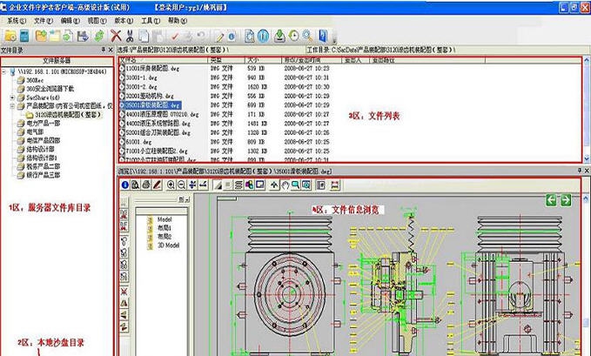The height and width of the screenshot is (356, 591).
Task: Click the 文件服务器 panel header button
Action: [57, 61]
